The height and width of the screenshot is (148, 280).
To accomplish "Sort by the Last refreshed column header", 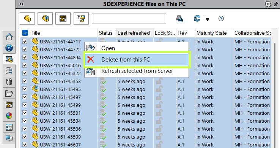I will (135, 33).
